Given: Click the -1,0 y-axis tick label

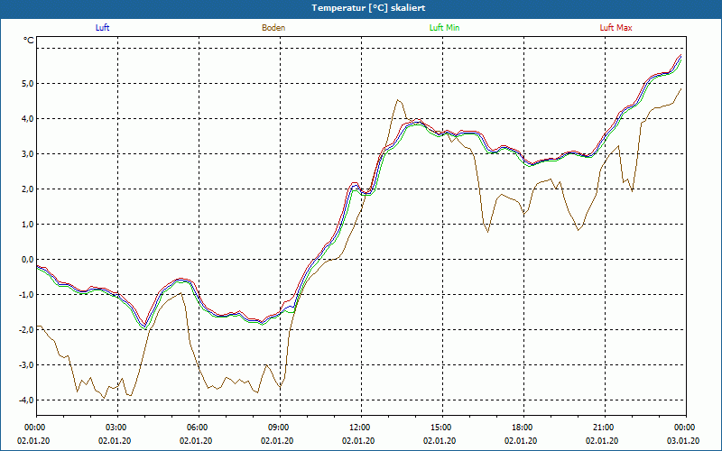Looking at the screenshot, I should point(26,295).
